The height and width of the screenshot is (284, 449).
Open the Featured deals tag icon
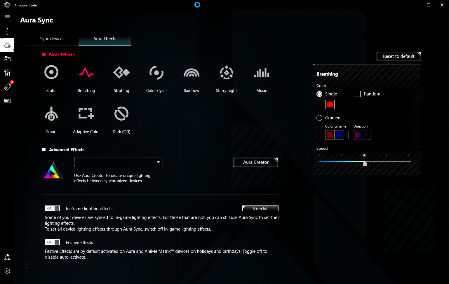point(7,87)
